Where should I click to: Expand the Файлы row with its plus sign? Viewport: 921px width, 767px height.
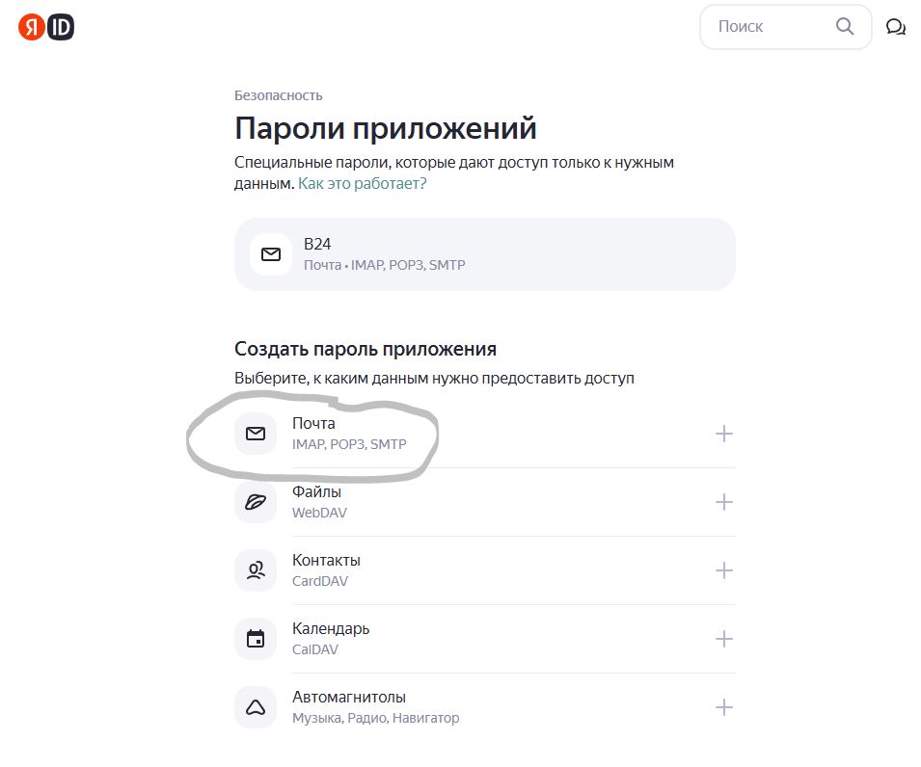tap(722, 501)
